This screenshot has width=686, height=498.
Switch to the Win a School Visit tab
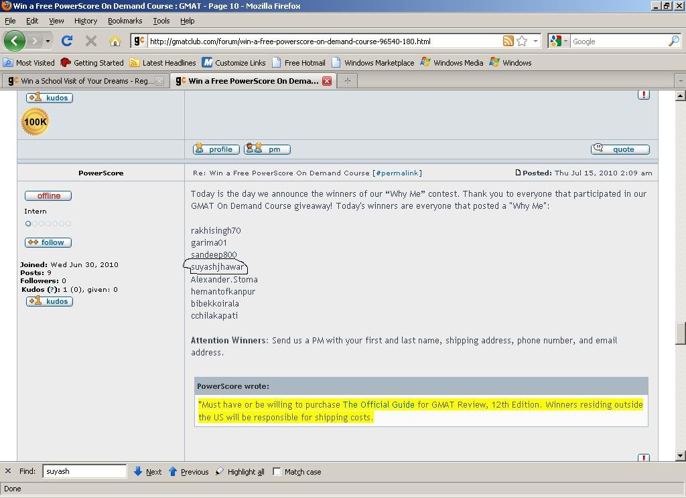pos(86,81)
